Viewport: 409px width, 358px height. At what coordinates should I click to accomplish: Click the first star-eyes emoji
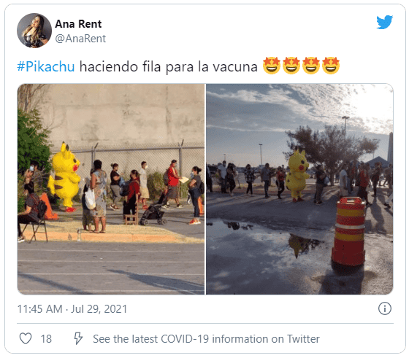click(x=272, y=66)
